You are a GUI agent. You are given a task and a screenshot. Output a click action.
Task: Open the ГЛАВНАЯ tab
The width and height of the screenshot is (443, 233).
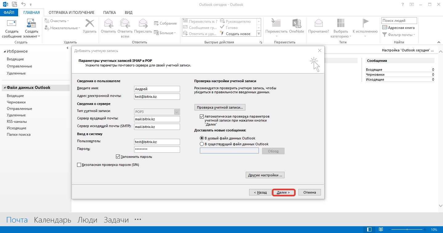click(x=31, y=13)
